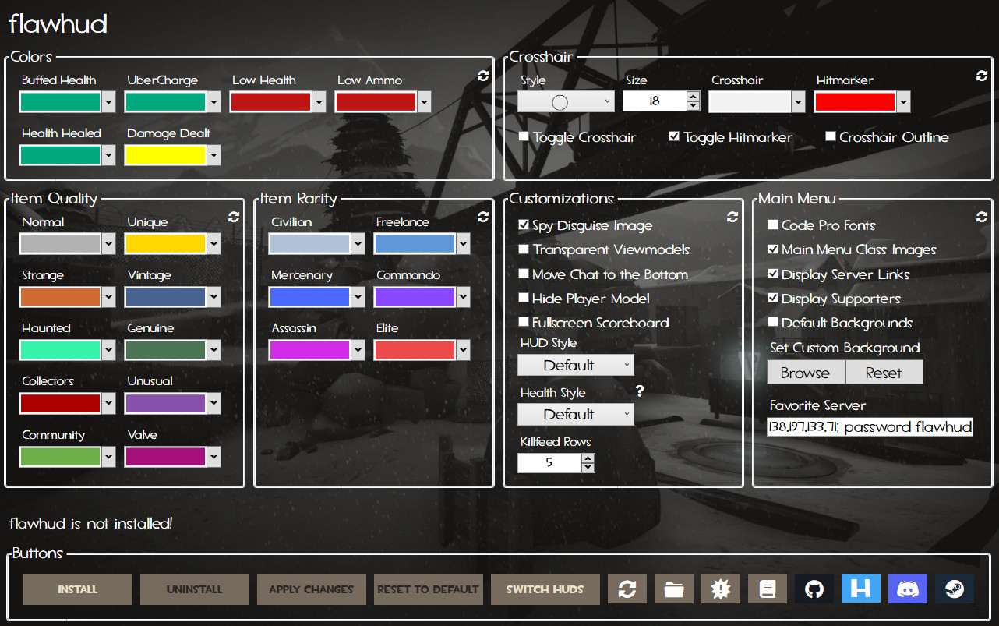Open the documentation page icon

(767, 589)
